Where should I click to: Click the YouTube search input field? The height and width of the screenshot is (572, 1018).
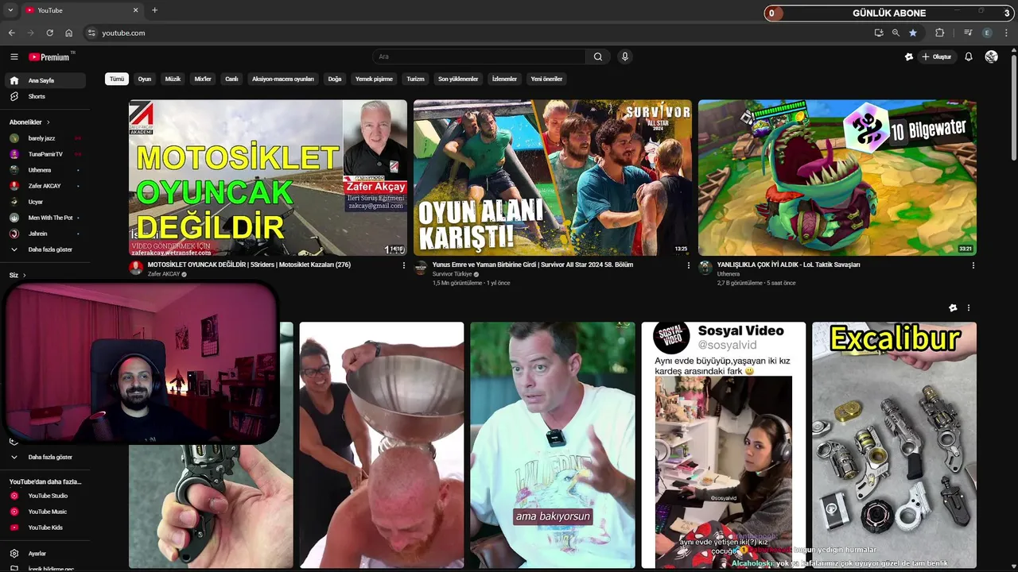tap(480, 56)
